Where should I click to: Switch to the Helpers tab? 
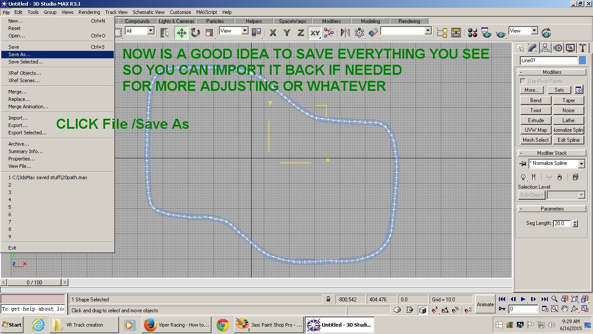pos(254,21)
